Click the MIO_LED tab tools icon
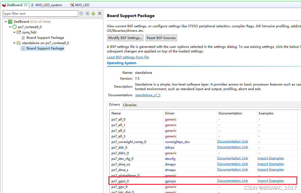The width and height of the screenshot is (301, 193). click(72, 5)
